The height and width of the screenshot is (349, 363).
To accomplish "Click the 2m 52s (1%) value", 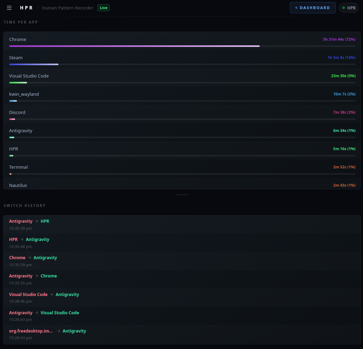I will point(344,167).
